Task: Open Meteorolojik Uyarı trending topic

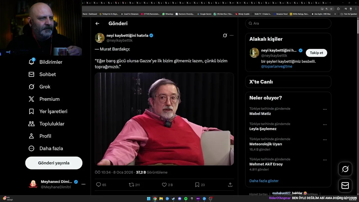Action: (x=266, y=144)
